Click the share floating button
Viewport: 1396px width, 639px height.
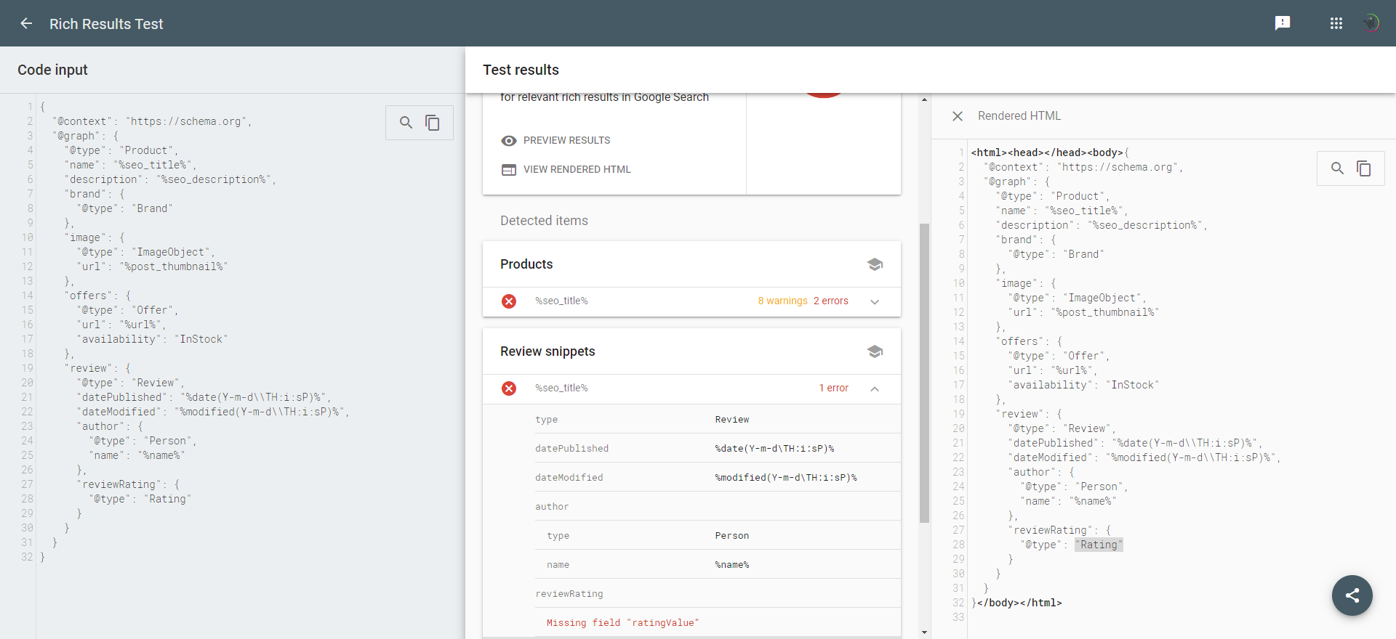(1352, 595)
